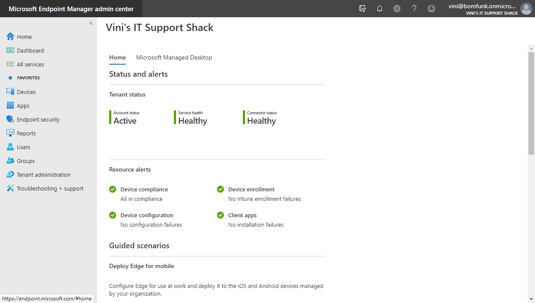
Task: Click the FAVORITES star icon
Action: coord(10,78)
